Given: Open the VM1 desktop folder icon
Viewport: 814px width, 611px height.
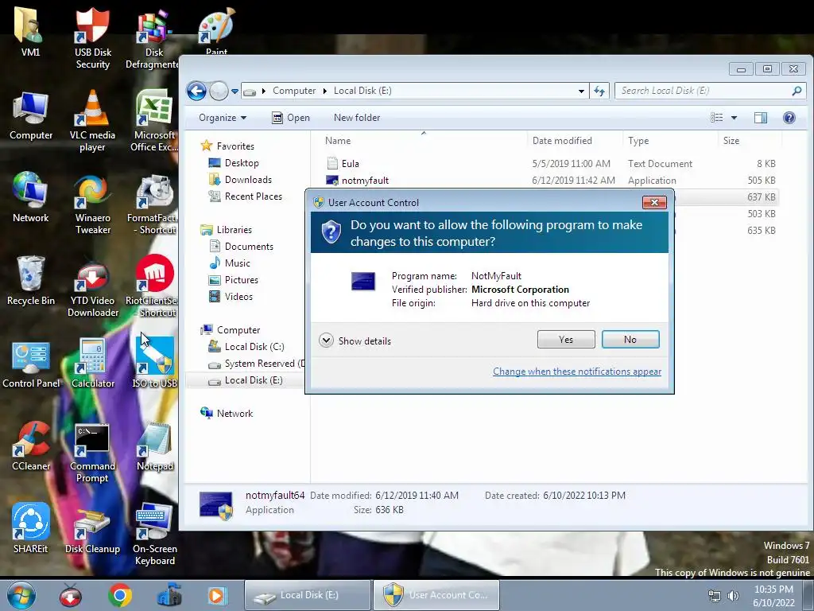Looking at the screenshot, I should (30, 31).
